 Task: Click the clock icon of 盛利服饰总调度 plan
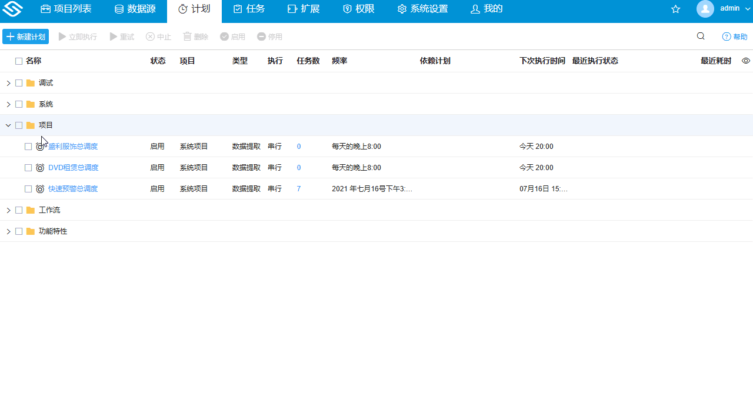(x=39, y=146)
